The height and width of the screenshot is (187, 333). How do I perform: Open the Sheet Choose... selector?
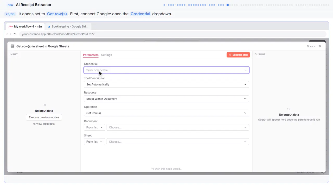point(178,142)
